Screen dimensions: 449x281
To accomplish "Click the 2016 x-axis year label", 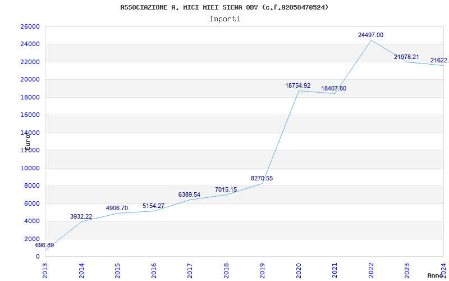I will tap(154, 271).
